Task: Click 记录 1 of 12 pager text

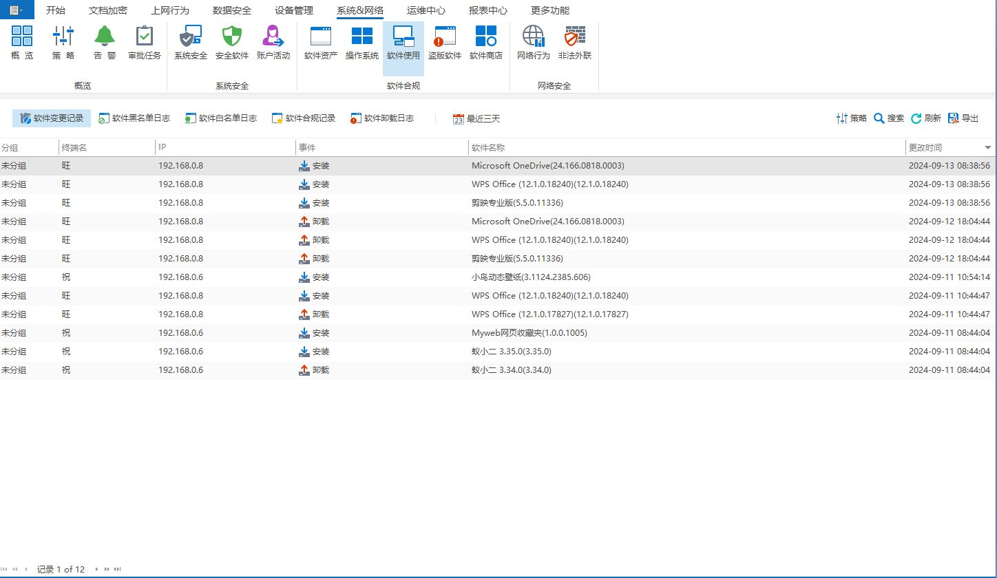Action: (61, 569)
